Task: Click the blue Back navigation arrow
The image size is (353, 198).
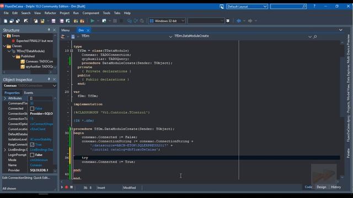Action: (x=239, y=21)
